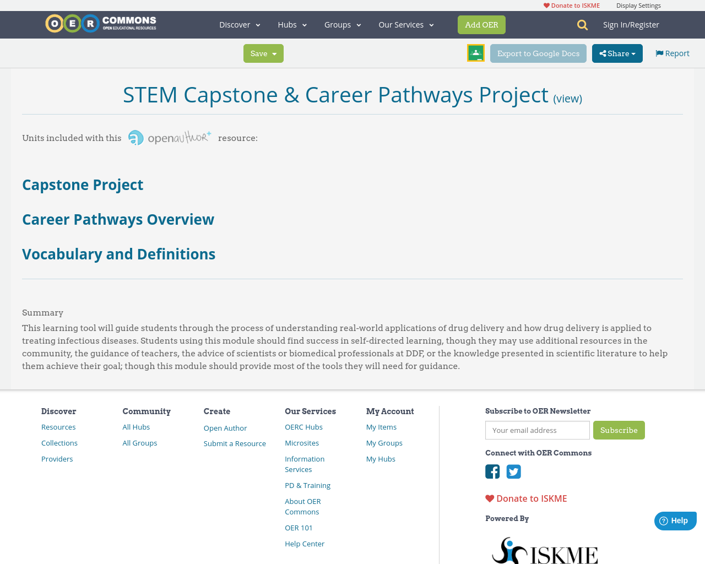Screen dimensions: 705x564
Task: Enter email in the newsletter subscription field
Action: coord(537,431)
